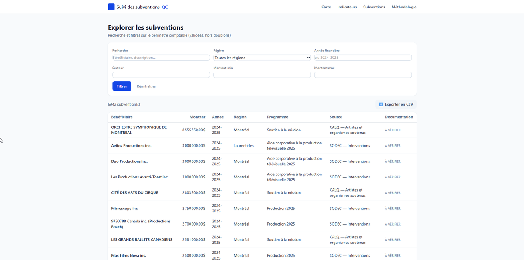The width and height of the screenshot is (524, 260).
Task: Click the Suivi des subventions QC home link
Action: click(138, 7)
